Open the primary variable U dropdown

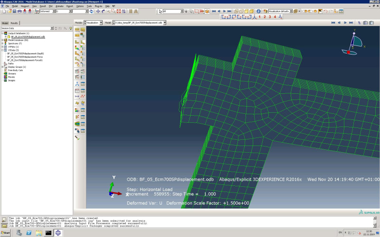click(70, 11)
